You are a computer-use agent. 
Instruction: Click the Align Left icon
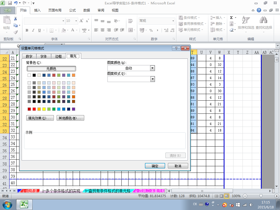pos(96,30)
